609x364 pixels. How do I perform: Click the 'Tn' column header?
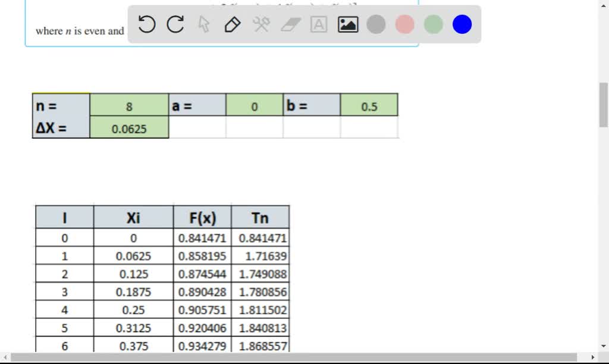point(260,217)
